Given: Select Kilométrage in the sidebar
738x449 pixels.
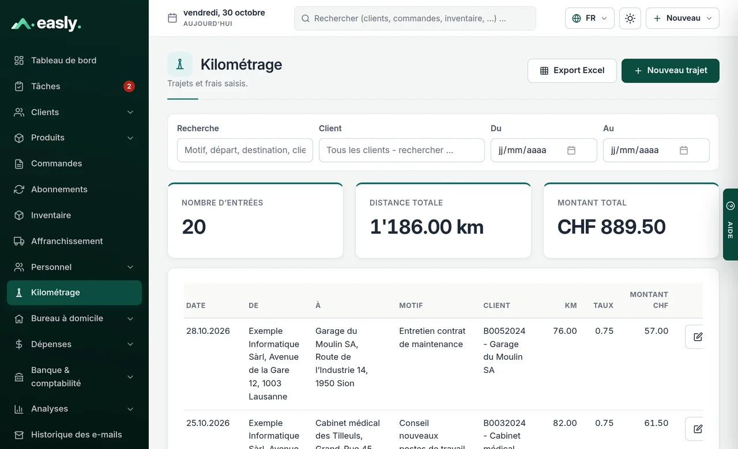Looking at the screenshot, I should (74, 292).
